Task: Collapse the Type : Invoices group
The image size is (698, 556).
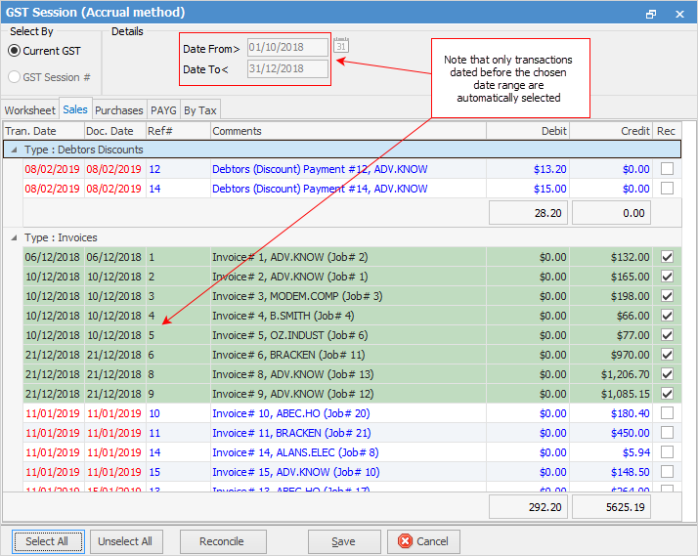Action: pos(10,237)
